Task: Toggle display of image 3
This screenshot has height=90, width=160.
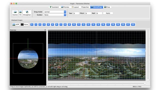Action: (44, 24)
